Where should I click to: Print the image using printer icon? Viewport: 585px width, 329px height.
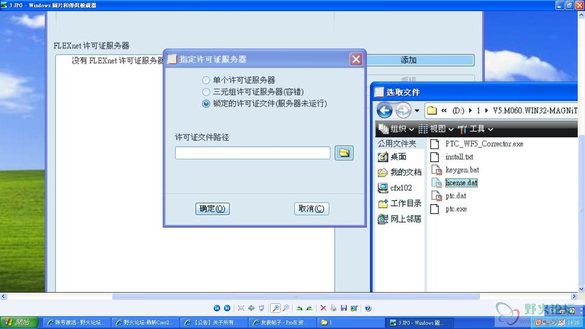pyautogui.click(x=333, y=308)
